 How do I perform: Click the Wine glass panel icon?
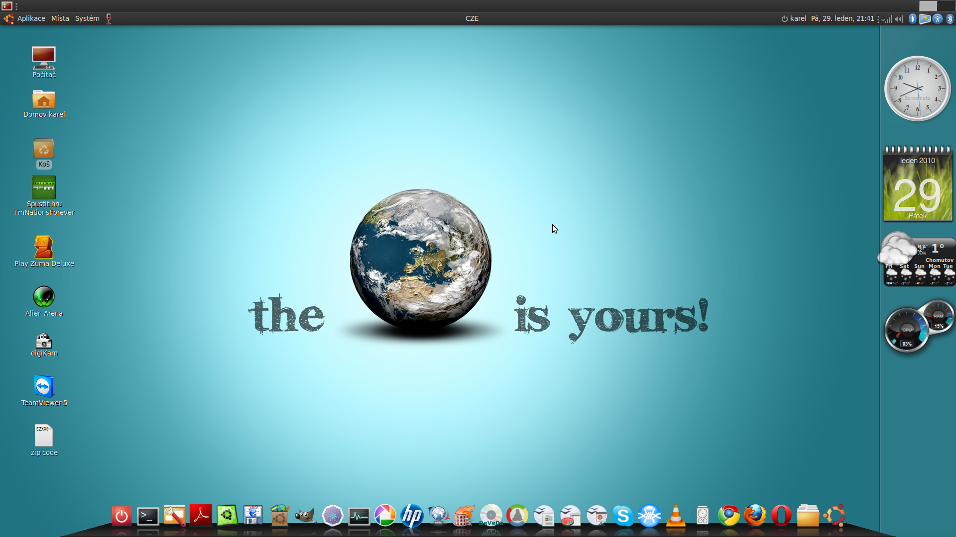coord(109,18)
